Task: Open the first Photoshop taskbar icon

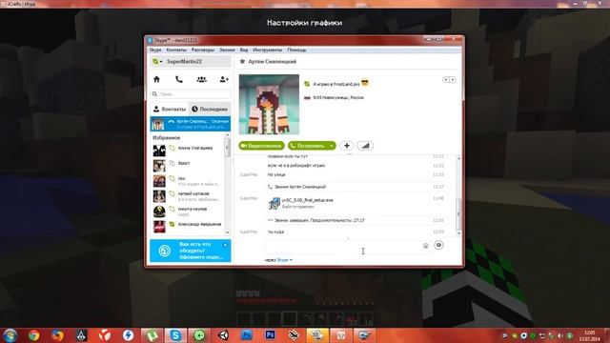Action: pyautogui.click(x=247, y=335)
